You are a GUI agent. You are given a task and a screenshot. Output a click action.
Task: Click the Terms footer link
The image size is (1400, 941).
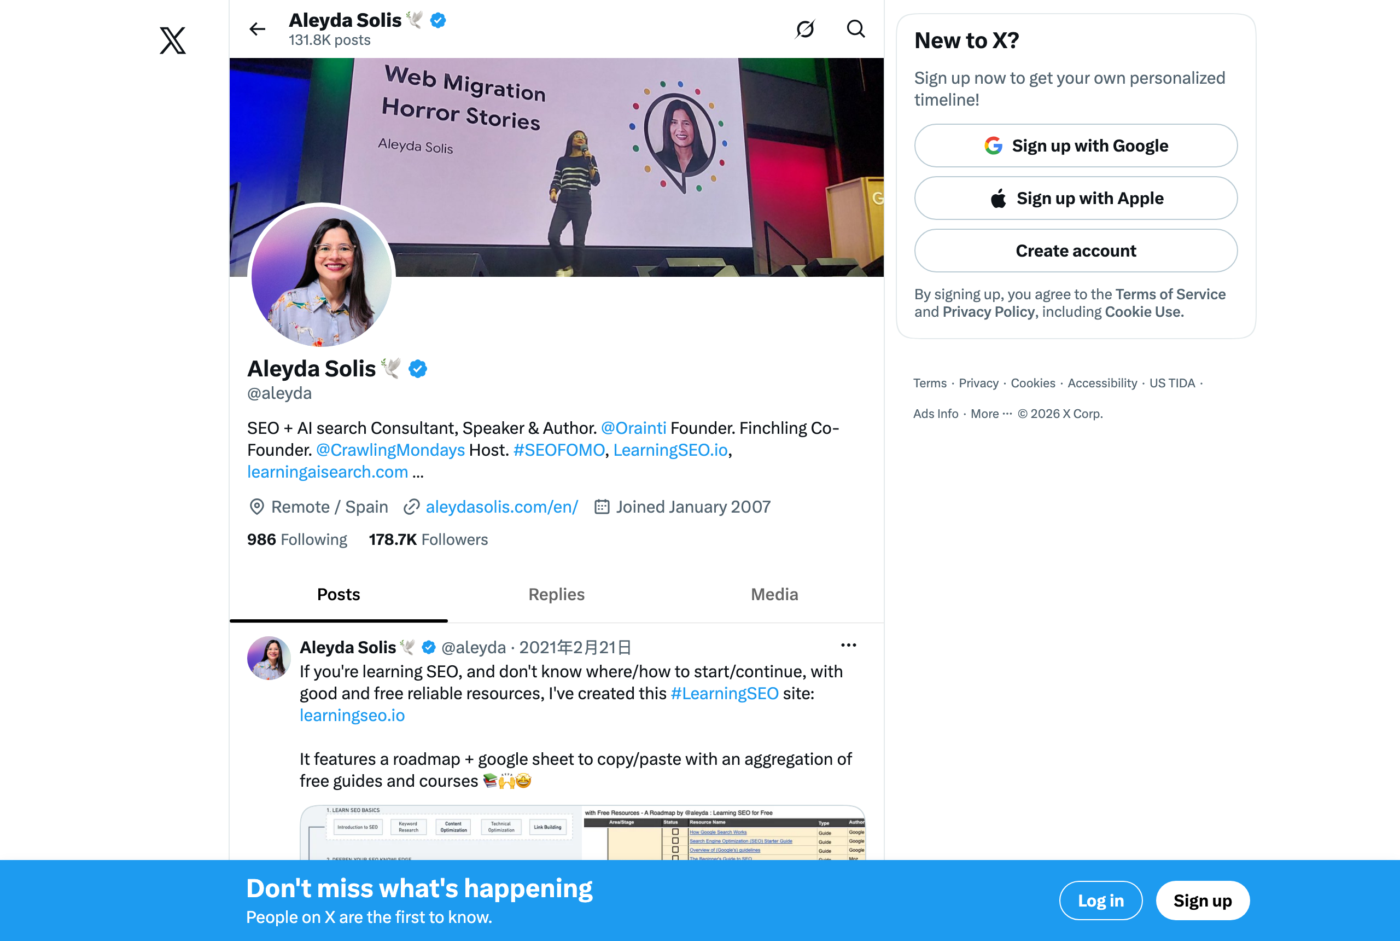point(930,383)
